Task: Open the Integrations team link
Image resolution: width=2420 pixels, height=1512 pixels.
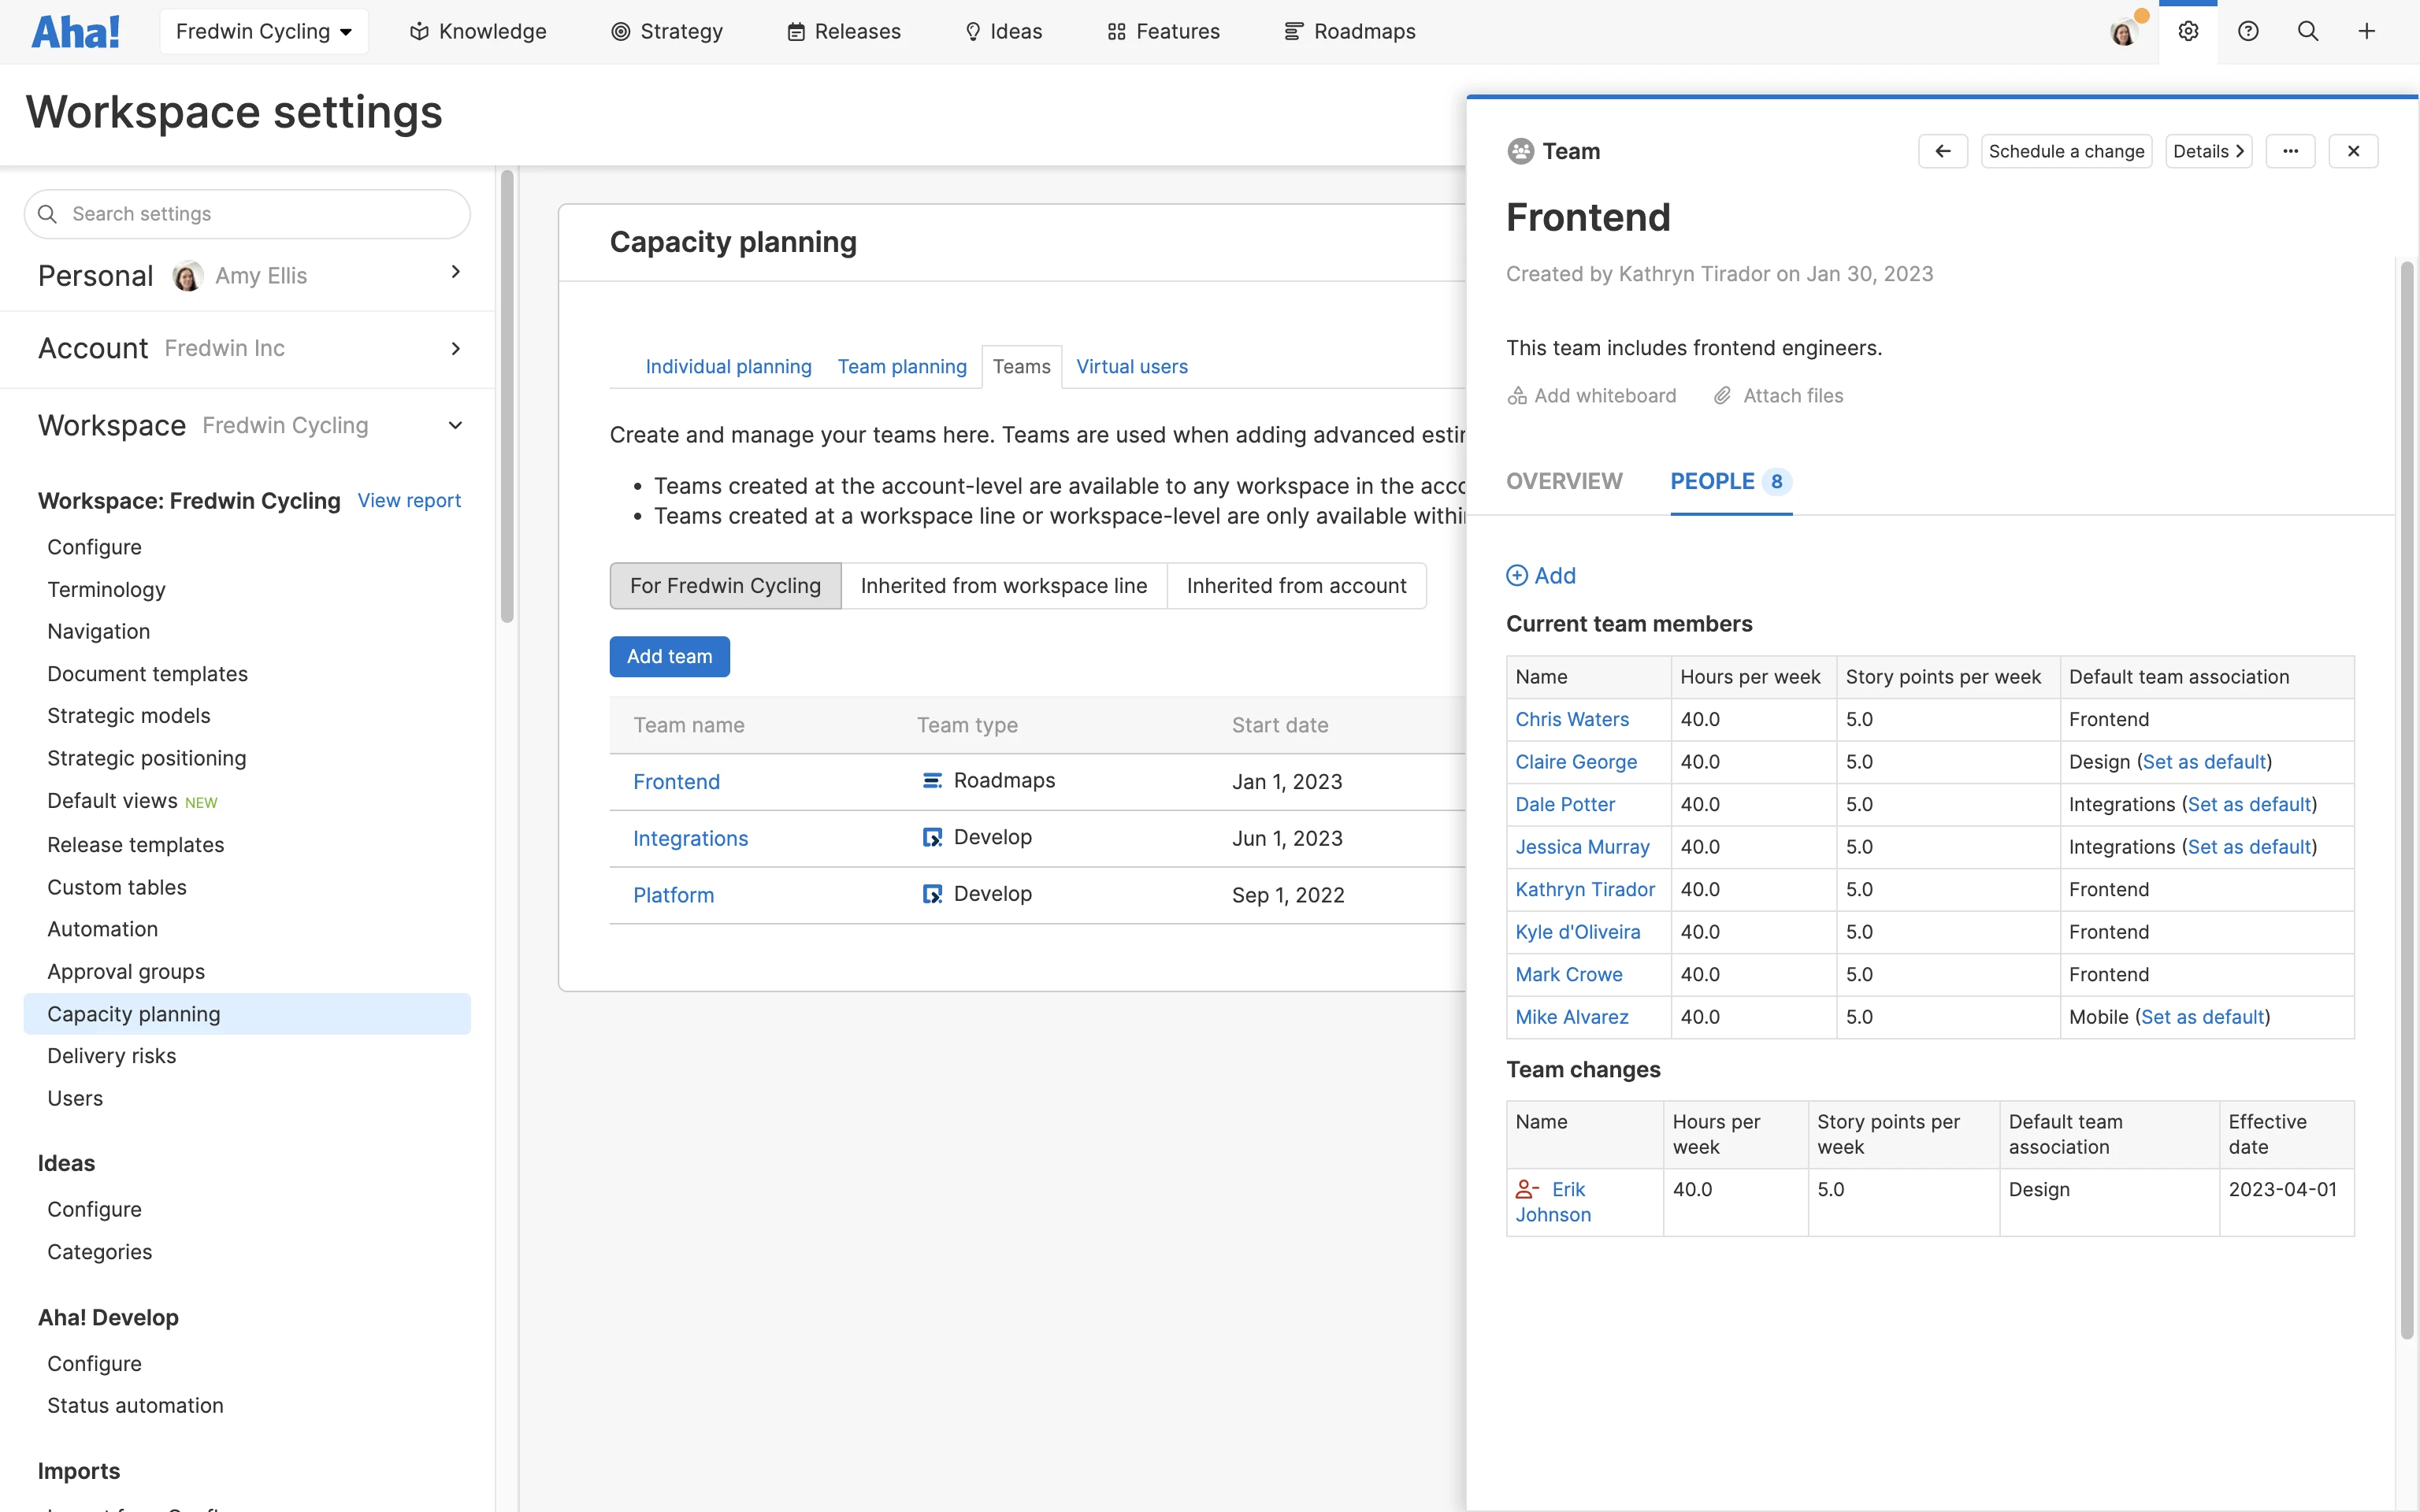Action: pyautogui.click(x=690, y=838)
